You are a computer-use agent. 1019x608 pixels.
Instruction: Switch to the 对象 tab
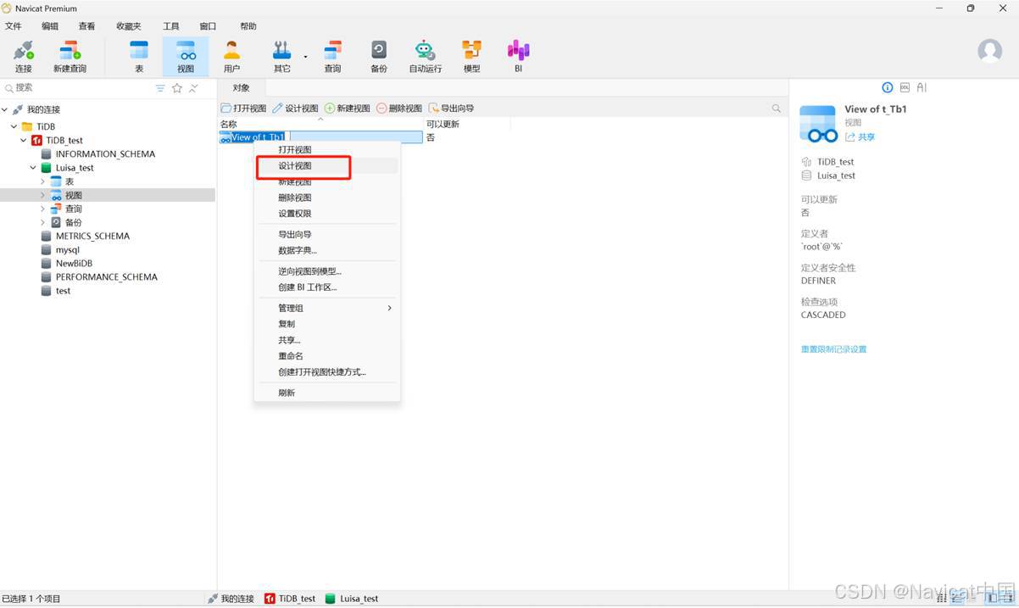coord(242,88)
